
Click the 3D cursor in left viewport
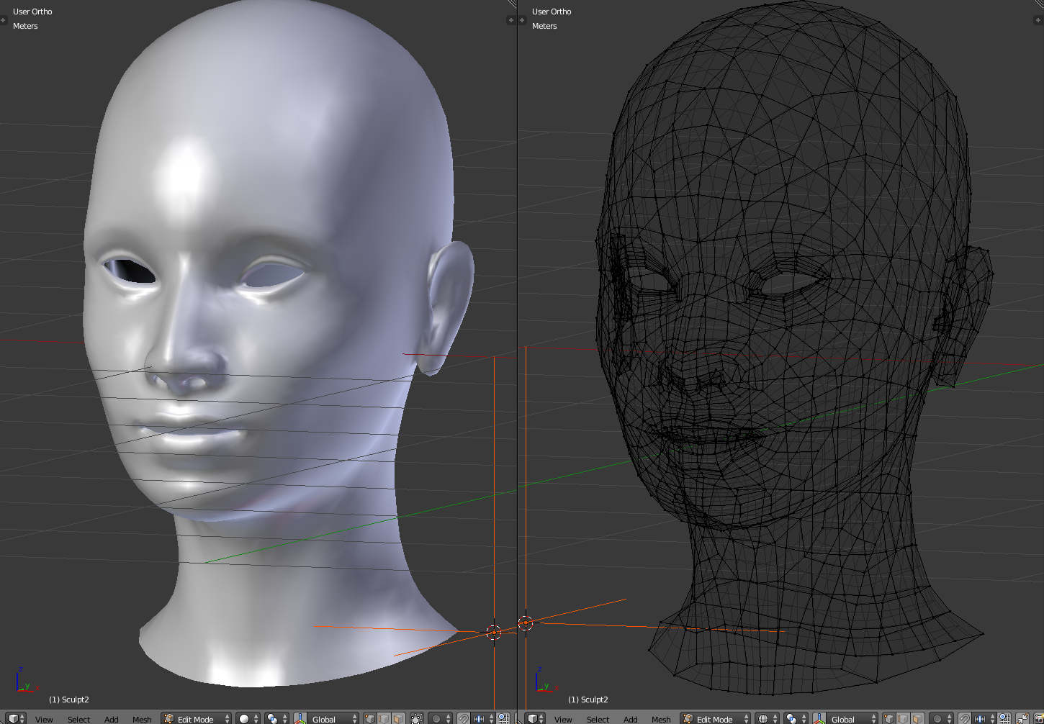click(x=494, y=633)
